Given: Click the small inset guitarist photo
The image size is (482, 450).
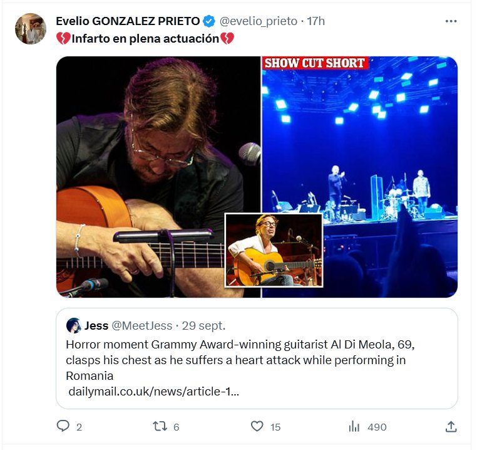Looking at the screenshot, I should pos(274,249).
